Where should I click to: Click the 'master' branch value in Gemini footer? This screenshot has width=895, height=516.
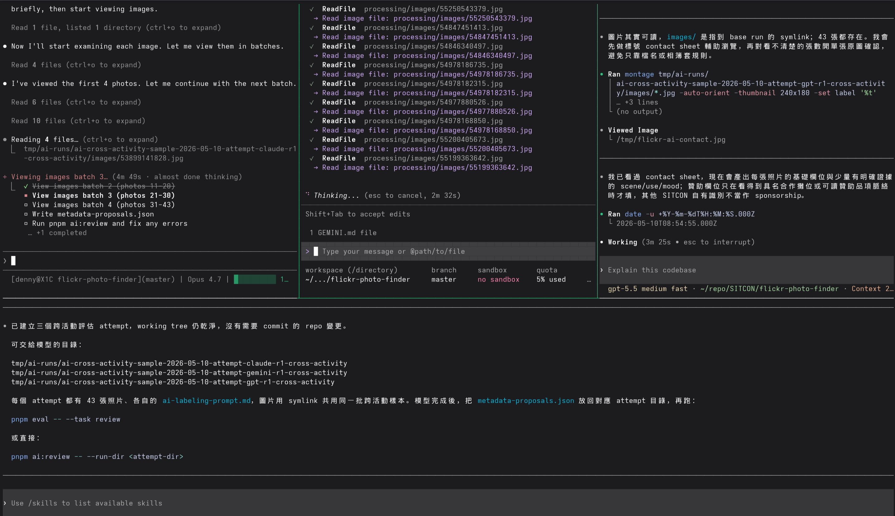click(444, 280)
